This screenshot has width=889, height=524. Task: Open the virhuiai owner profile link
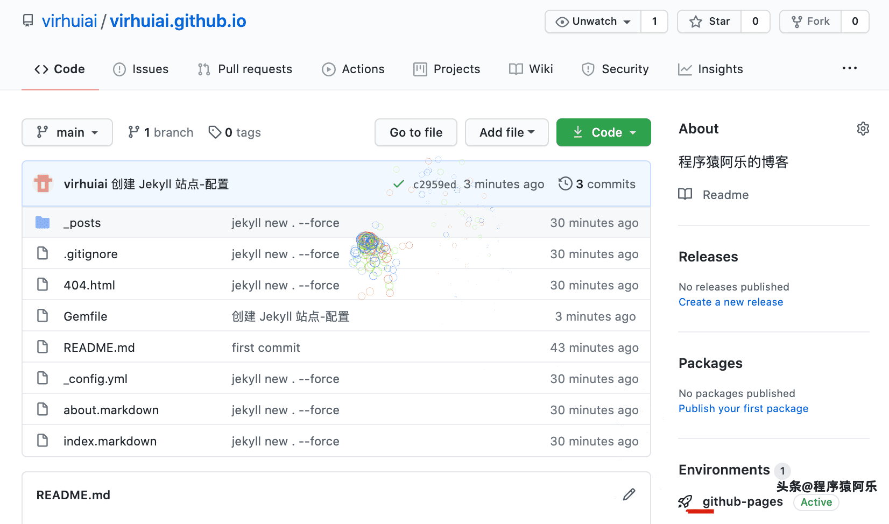pyautogui.click(x=69, y=21)
